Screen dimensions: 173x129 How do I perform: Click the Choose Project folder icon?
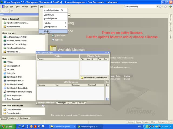pos(5,113)
